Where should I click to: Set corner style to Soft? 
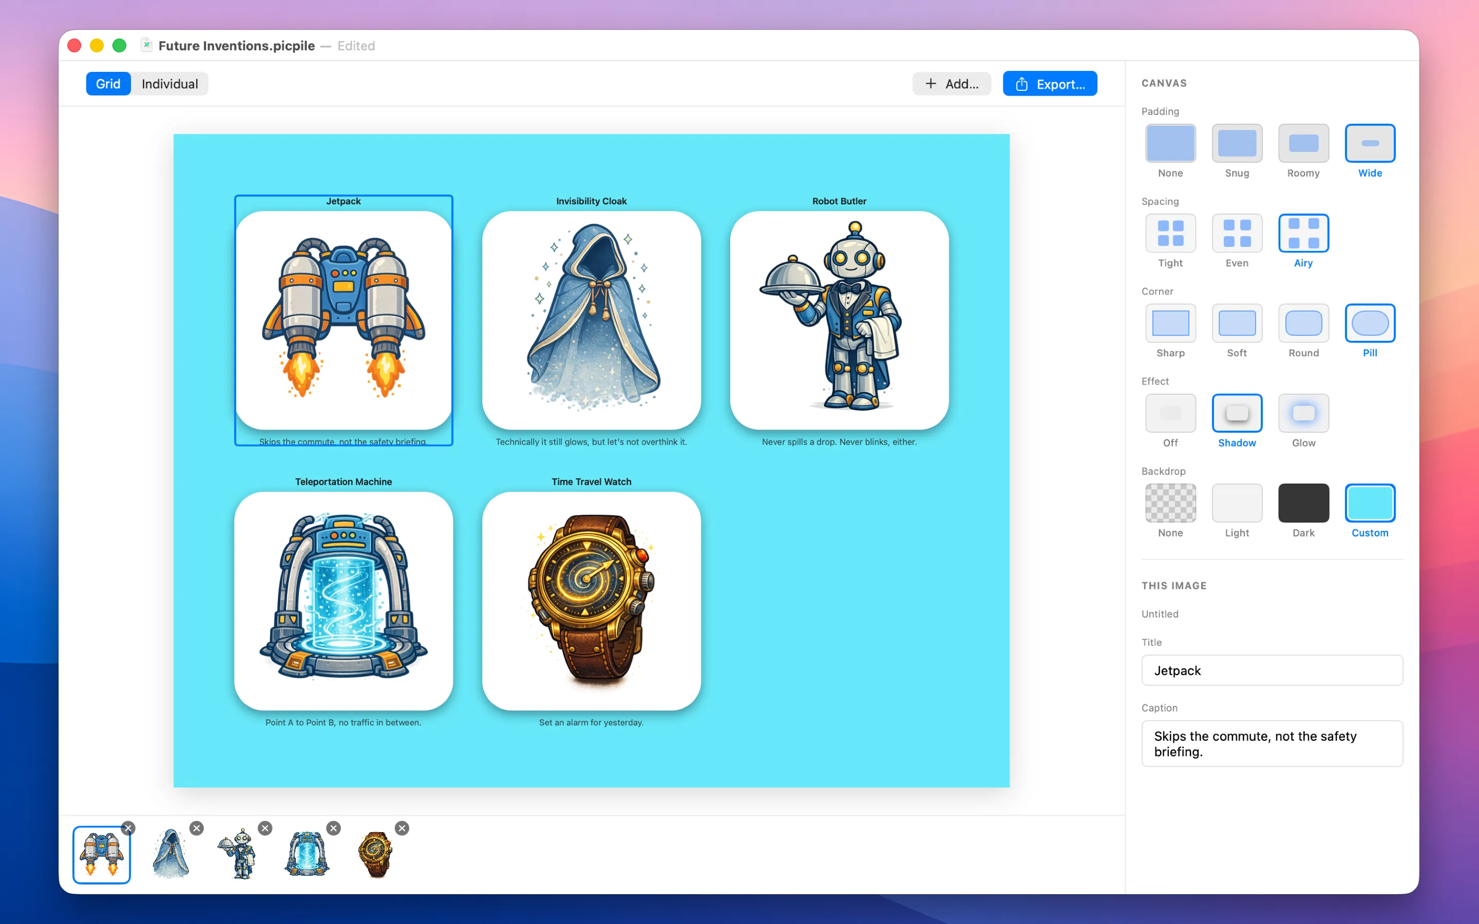pyautogui.click(x=1237, y=323)
